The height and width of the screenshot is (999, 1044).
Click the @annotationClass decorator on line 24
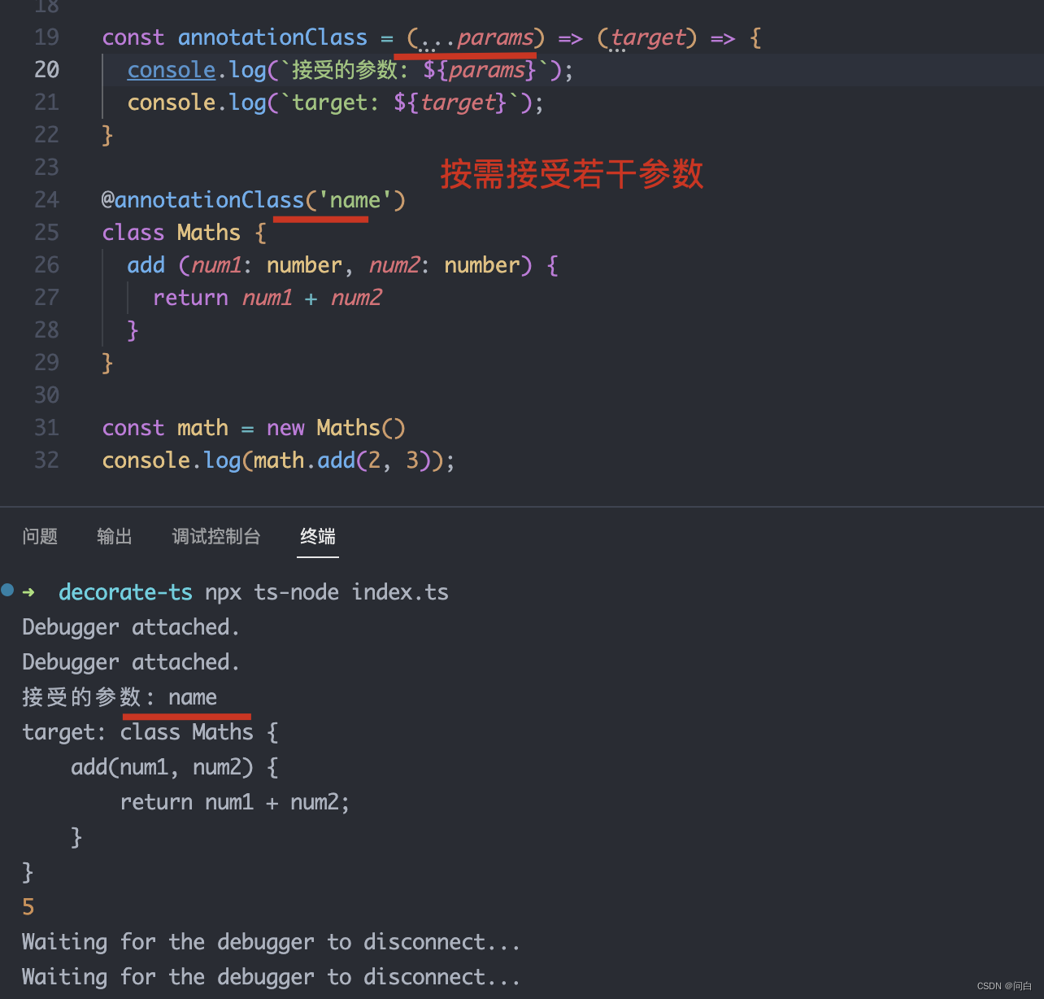click(x=202, y=200)
